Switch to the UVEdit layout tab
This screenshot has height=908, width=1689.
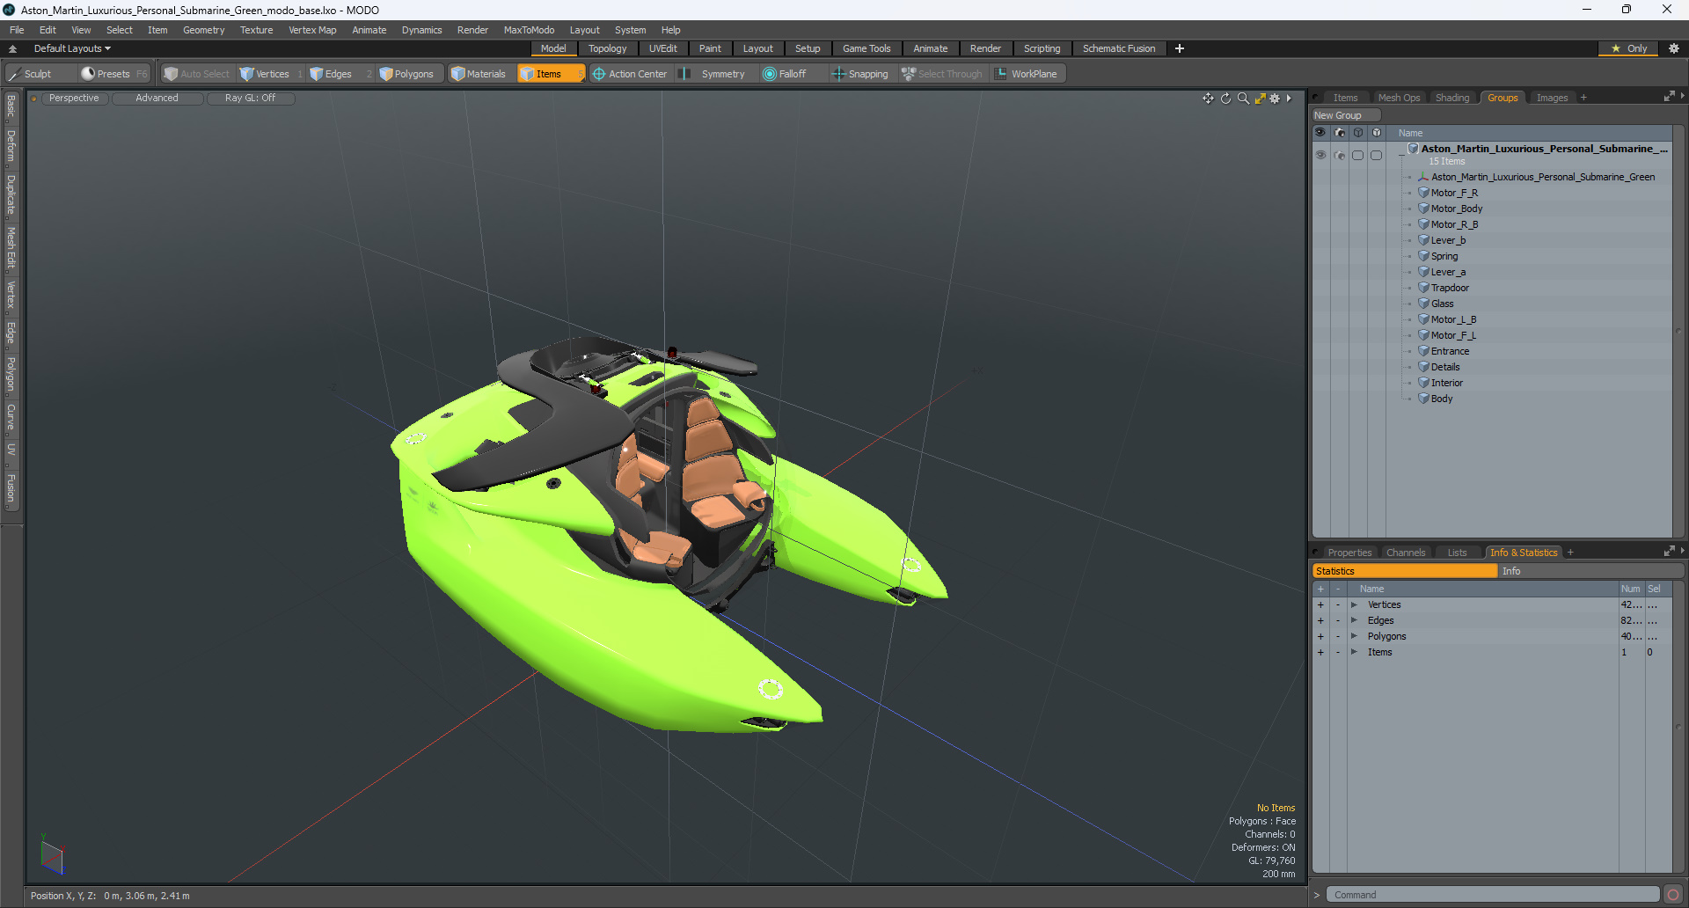pyautogui.click(x=662, y=48)
